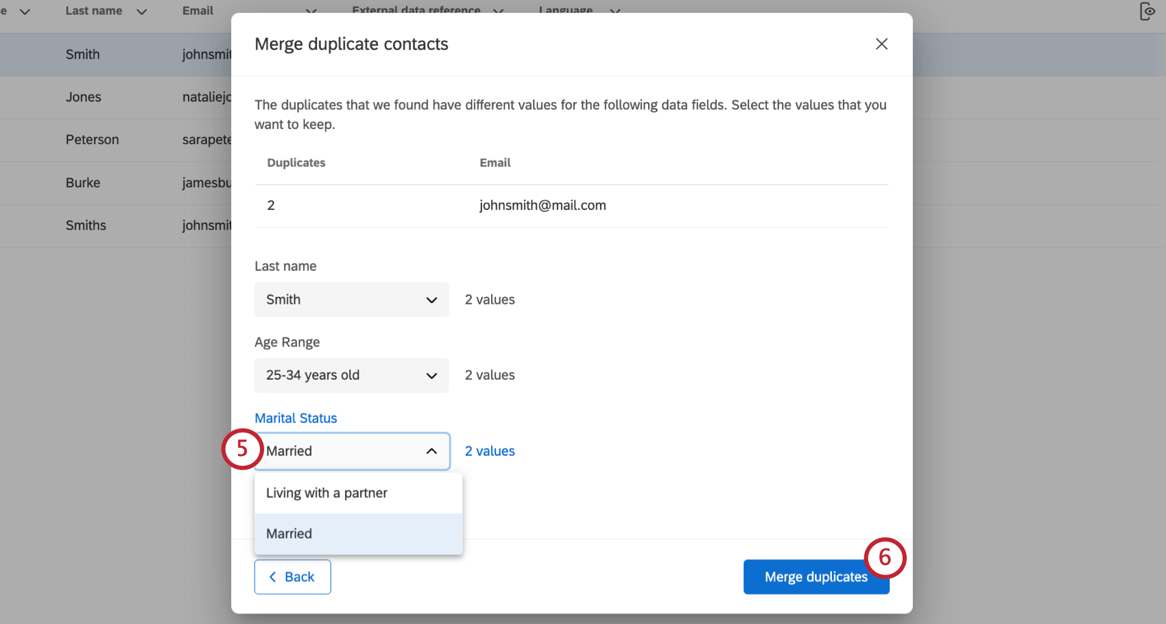This screenshot has height=624, width=1166.
Task: Click the Back button
Action: [292, 577]
